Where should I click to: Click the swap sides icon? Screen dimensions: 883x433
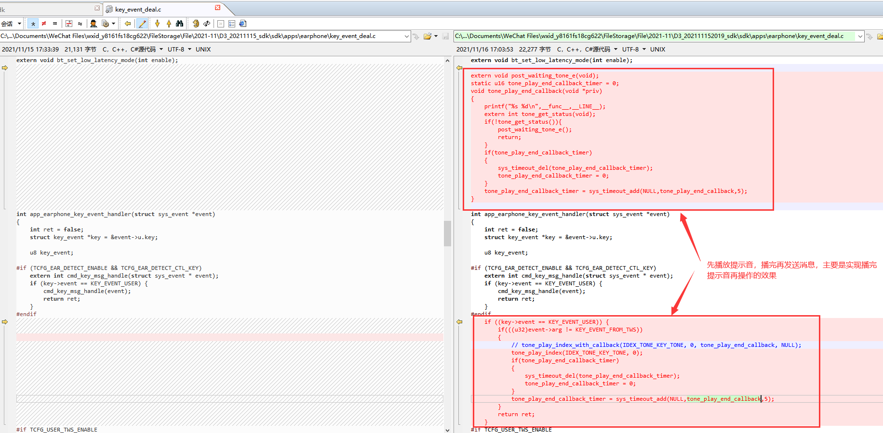pyautogui.click(x=207, y=24)
